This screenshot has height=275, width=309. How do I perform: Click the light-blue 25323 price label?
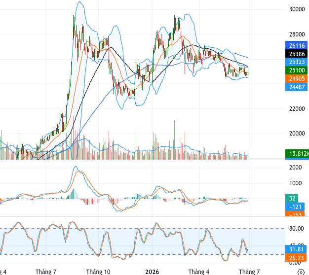tap(296, 62)
